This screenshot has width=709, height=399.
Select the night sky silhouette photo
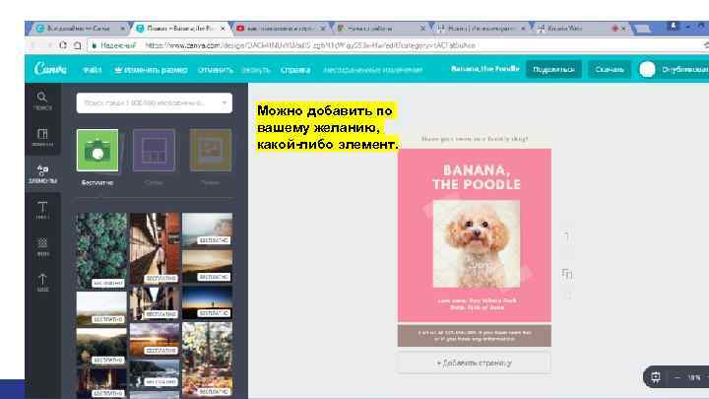coord(207,301)
